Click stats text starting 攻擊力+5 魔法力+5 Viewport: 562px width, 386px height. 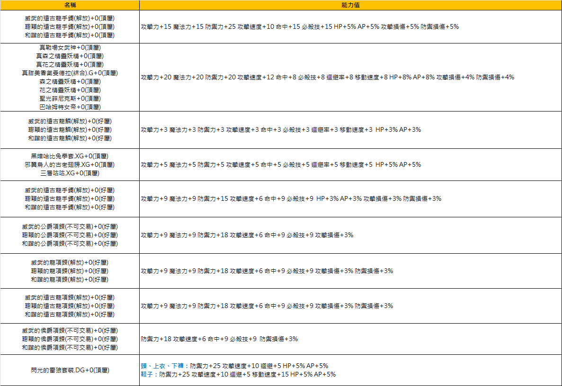click(281, 165)
